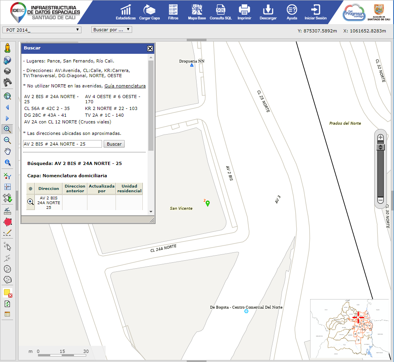Viewport: 394px width, 362px height.
Task: Click the address search input field
Action: coord(62,144)
